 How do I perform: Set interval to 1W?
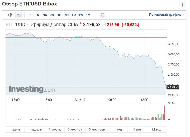tap(81, 15)
